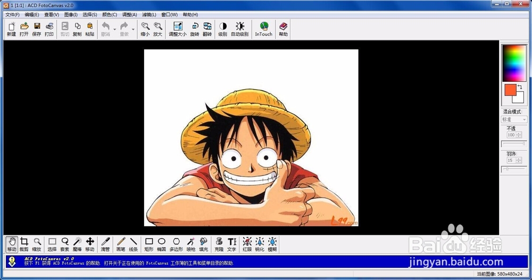Create a new image with 新建
Viewport: 532px width, 280px height.
point(11,29)
